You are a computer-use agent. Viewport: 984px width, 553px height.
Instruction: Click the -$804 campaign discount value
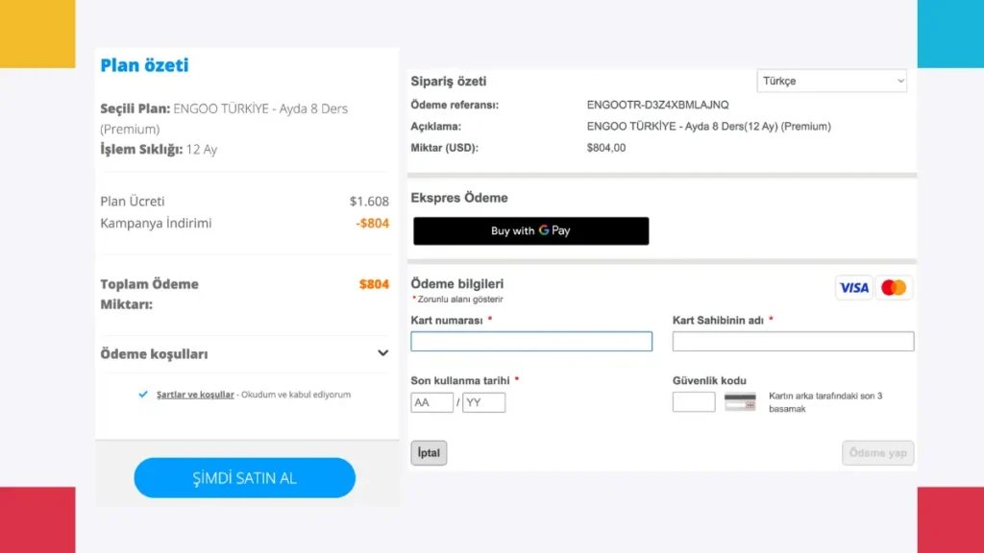(x=372, y=223)
